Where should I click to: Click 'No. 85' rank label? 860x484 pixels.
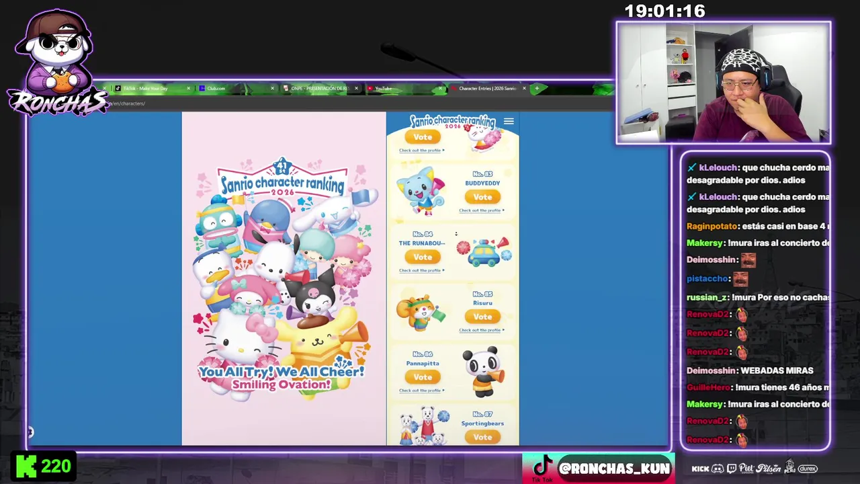482,294
